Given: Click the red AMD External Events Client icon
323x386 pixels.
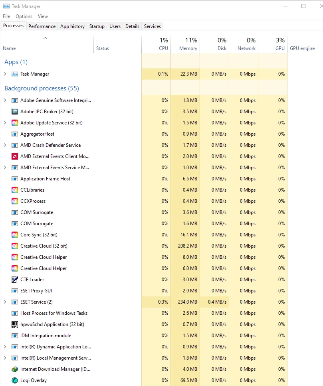Looking at the screenshot, I should point(15,156).
